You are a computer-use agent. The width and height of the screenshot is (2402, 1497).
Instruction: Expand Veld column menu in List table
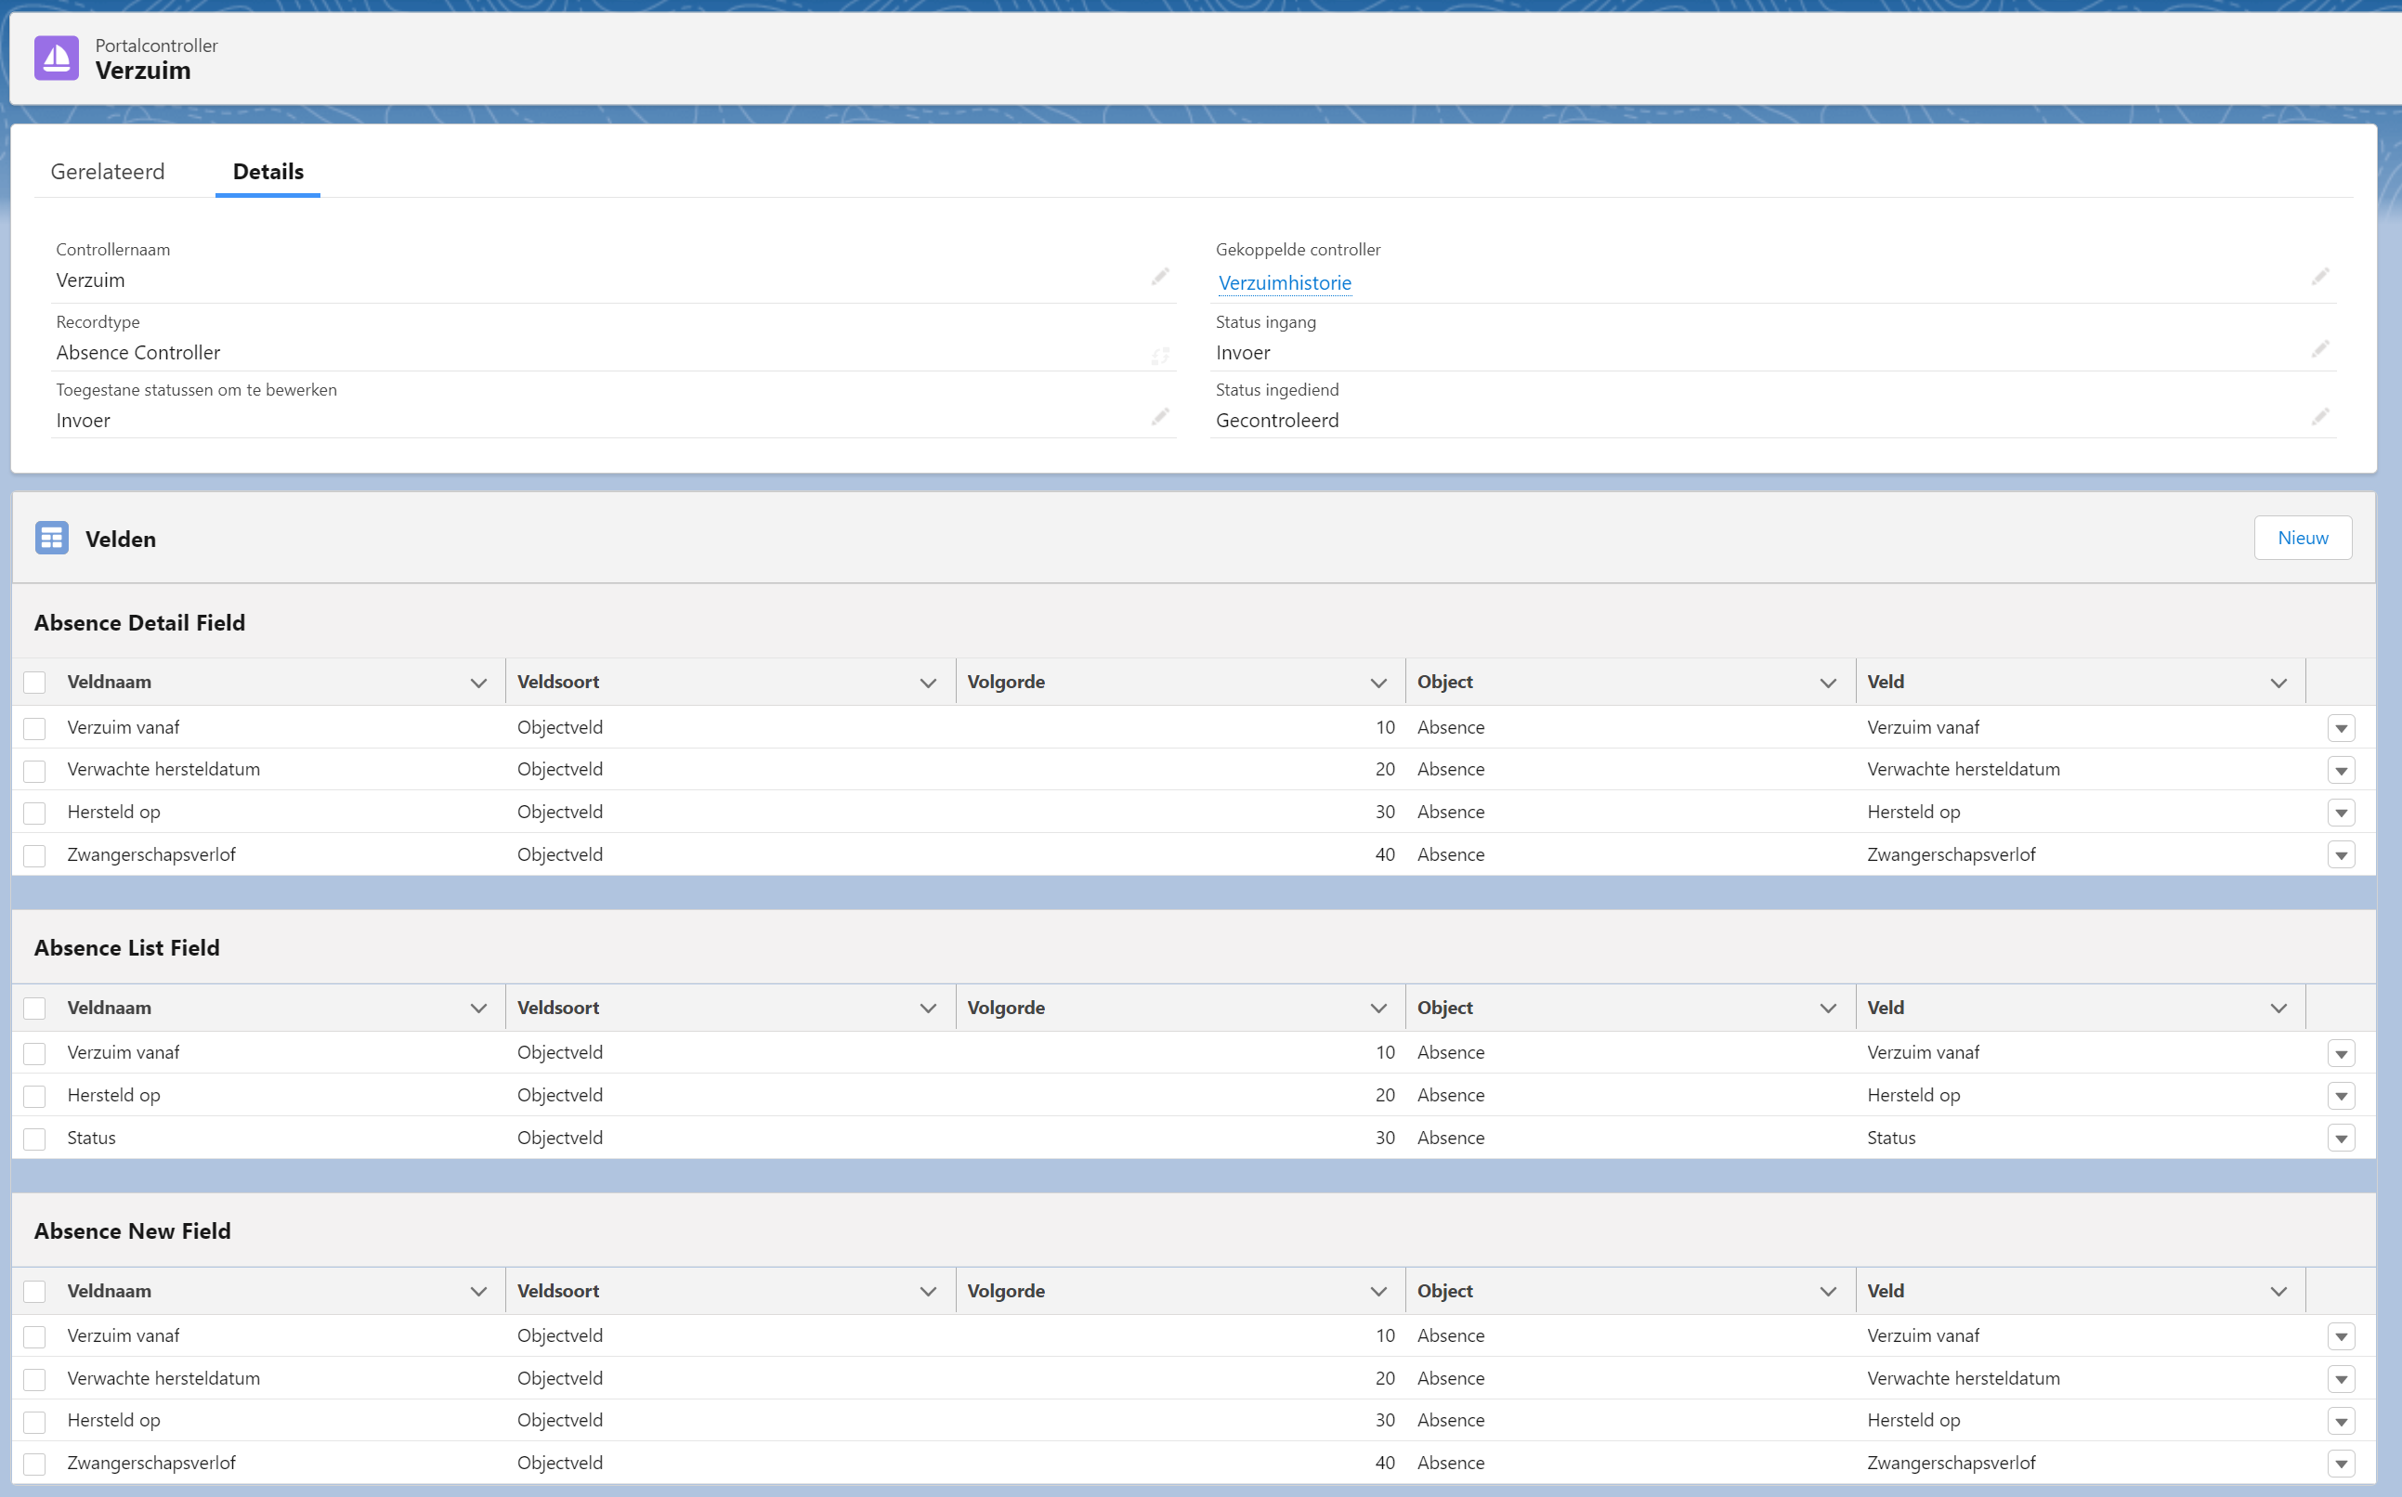(2278, 1008)
